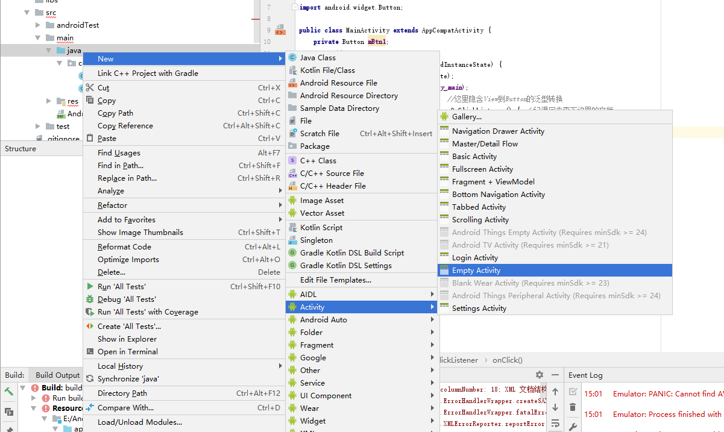This screenshot has width=724, height=432.
Task: Switch to the Build Output tab
Action: point(58,375)
